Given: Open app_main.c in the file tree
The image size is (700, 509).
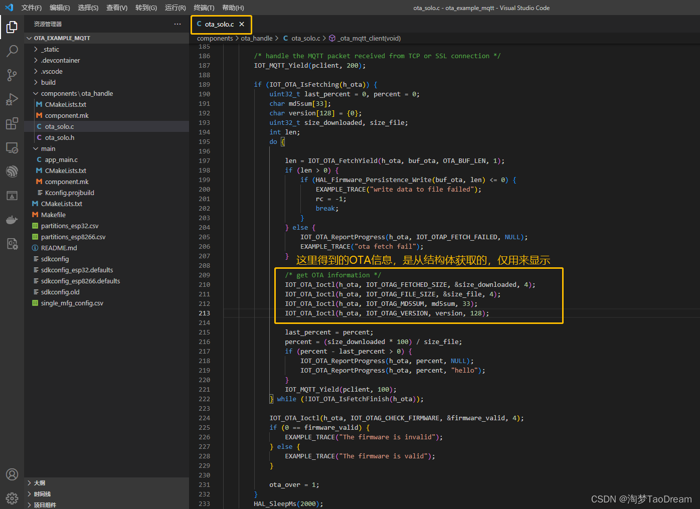Looking at the screenshot, I should coord(61,159).
